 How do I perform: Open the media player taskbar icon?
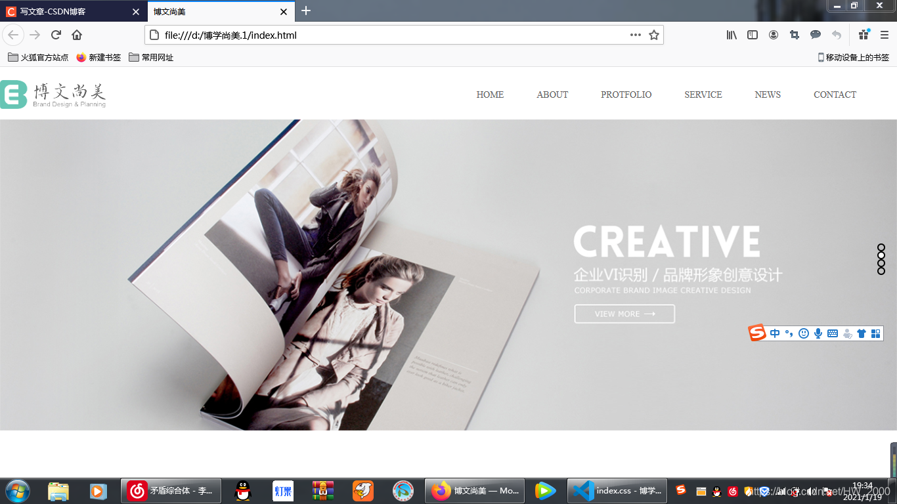point(98,491)
